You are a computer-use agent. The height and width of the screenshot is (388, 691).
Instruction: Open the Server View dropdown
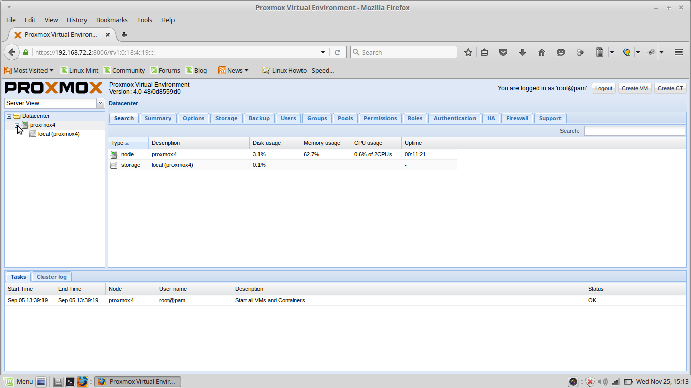[100, 103]
